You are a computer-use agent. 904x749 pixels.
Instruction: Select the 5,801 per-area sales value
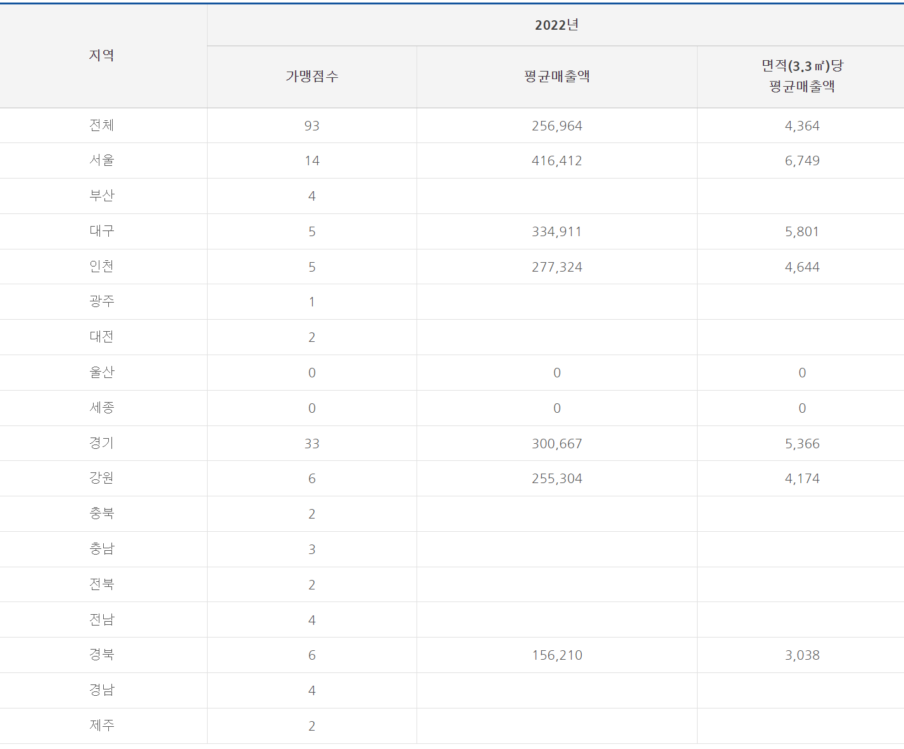[802, 232]
